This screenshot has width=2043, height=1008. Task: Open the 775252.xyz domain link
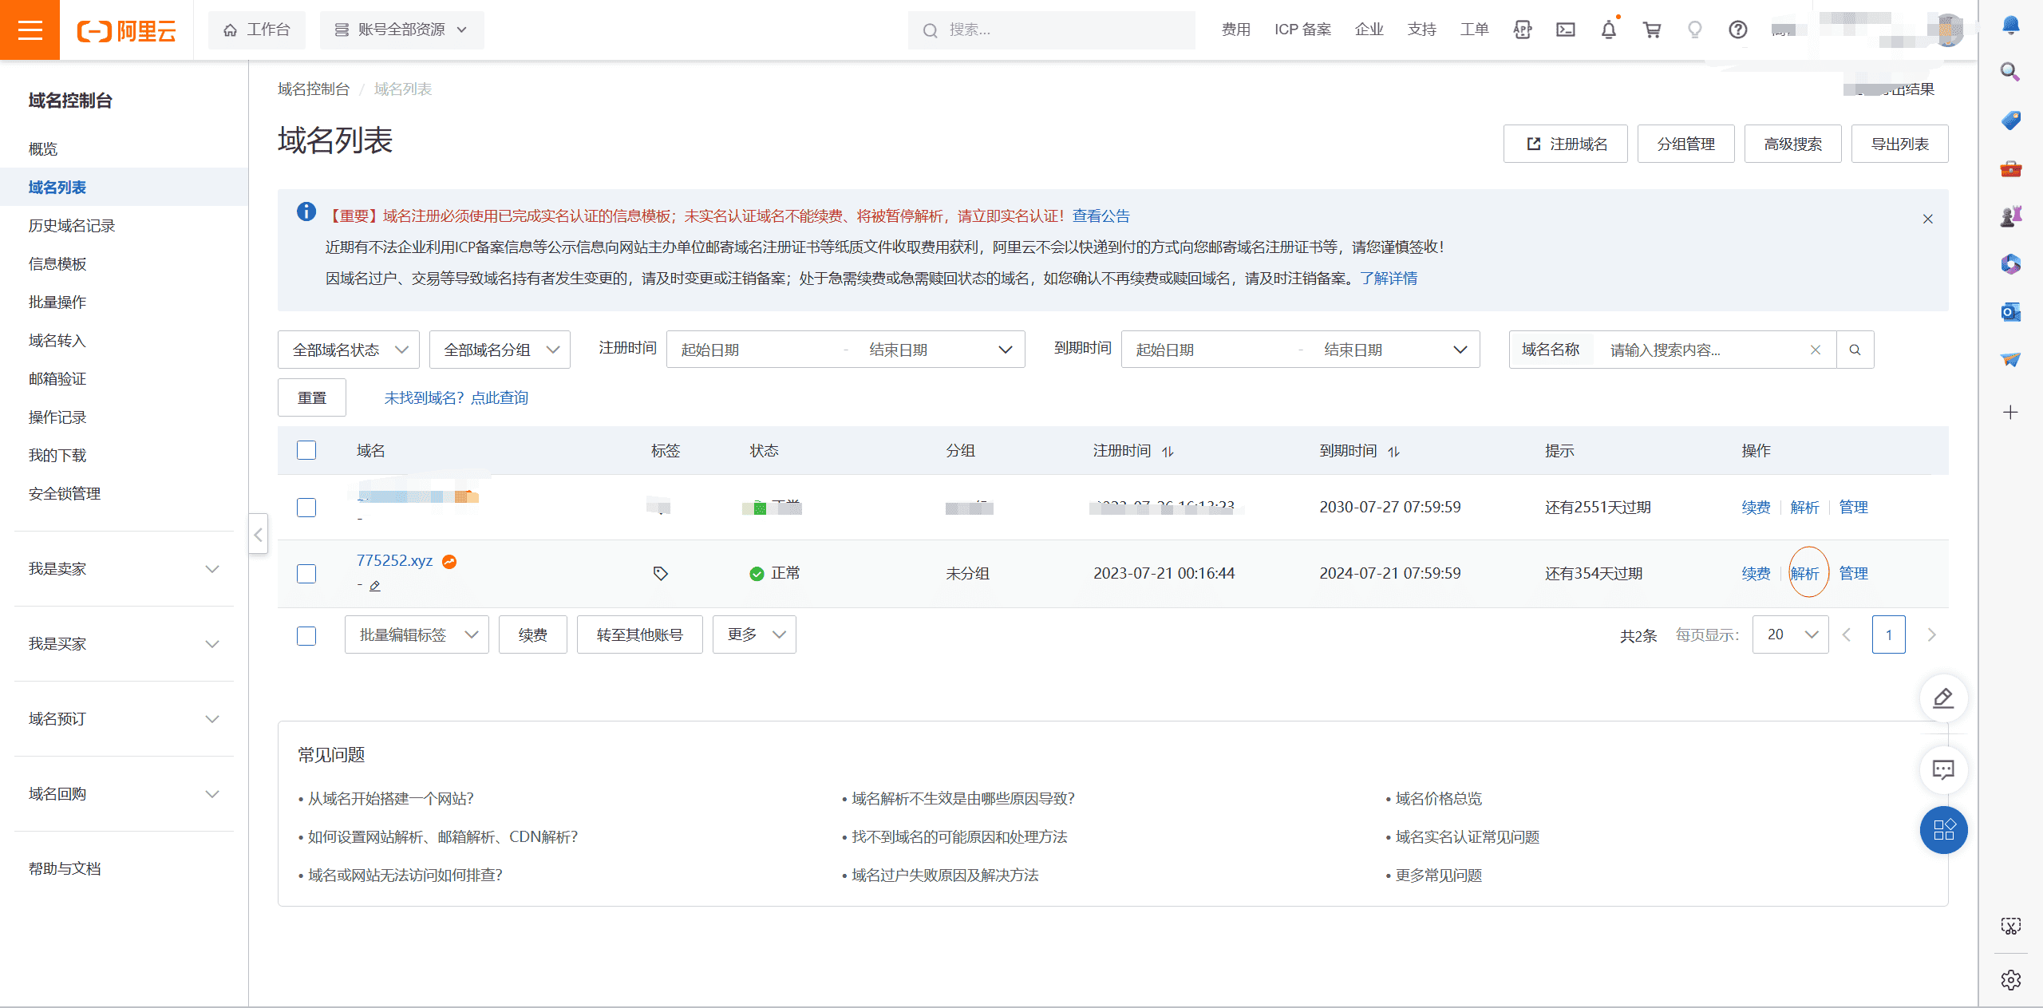click(x=394, y=560)
